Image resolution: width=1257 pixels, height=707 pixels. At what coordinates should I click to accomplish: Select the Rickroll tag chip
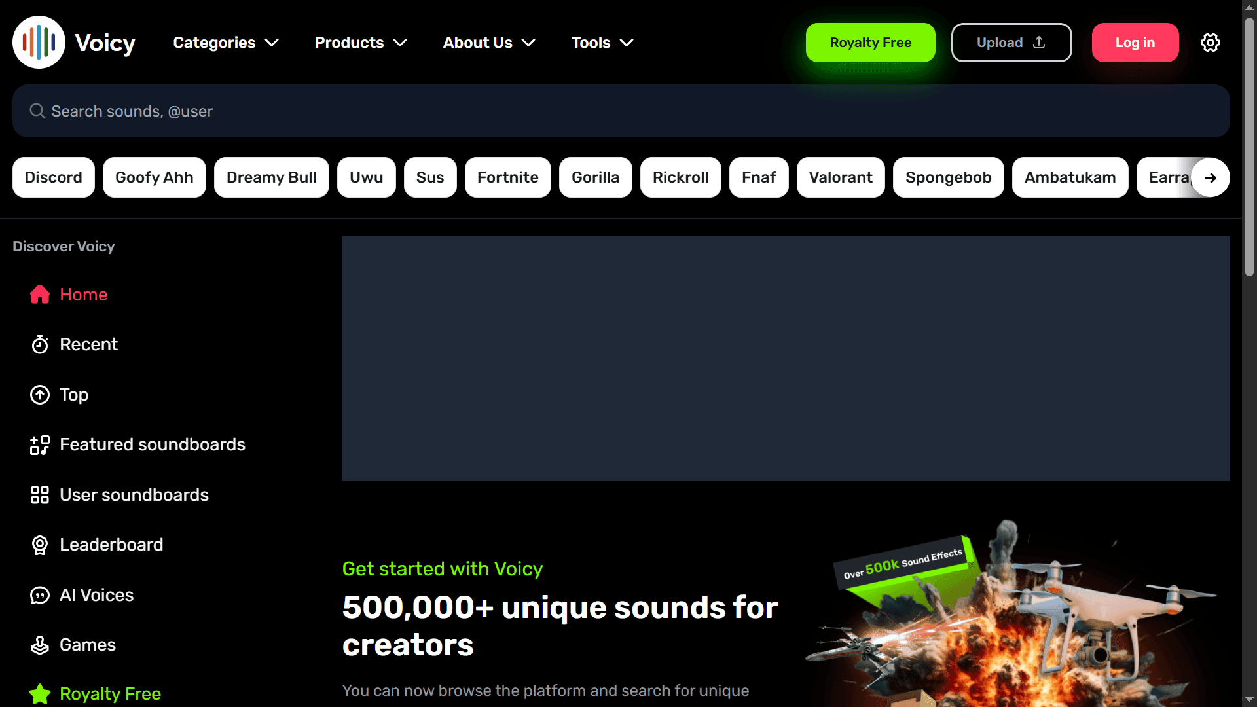(x=681, y=177)
